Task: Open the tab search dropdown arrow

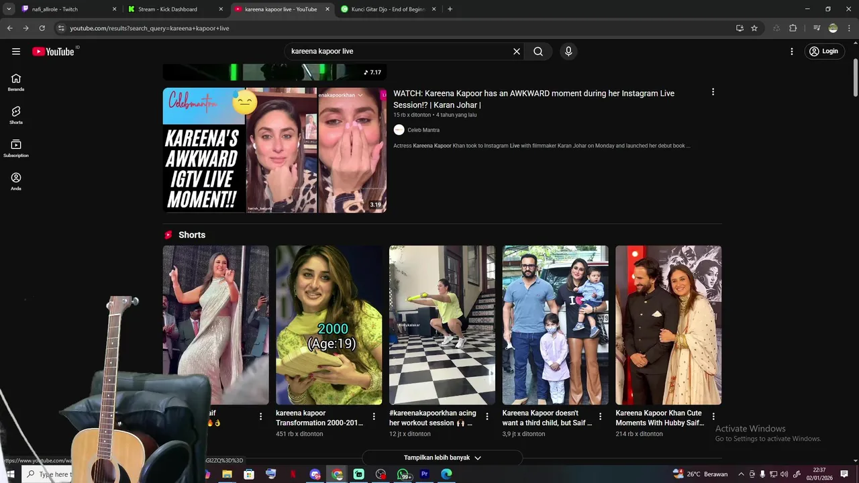Action: pyautogui.click(x=9, y=9)
